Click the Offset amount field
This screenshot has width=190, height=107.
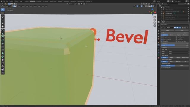coord(175,33)
